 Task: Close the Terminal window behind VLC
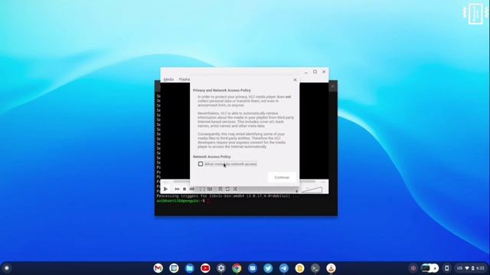click(333, 86)
